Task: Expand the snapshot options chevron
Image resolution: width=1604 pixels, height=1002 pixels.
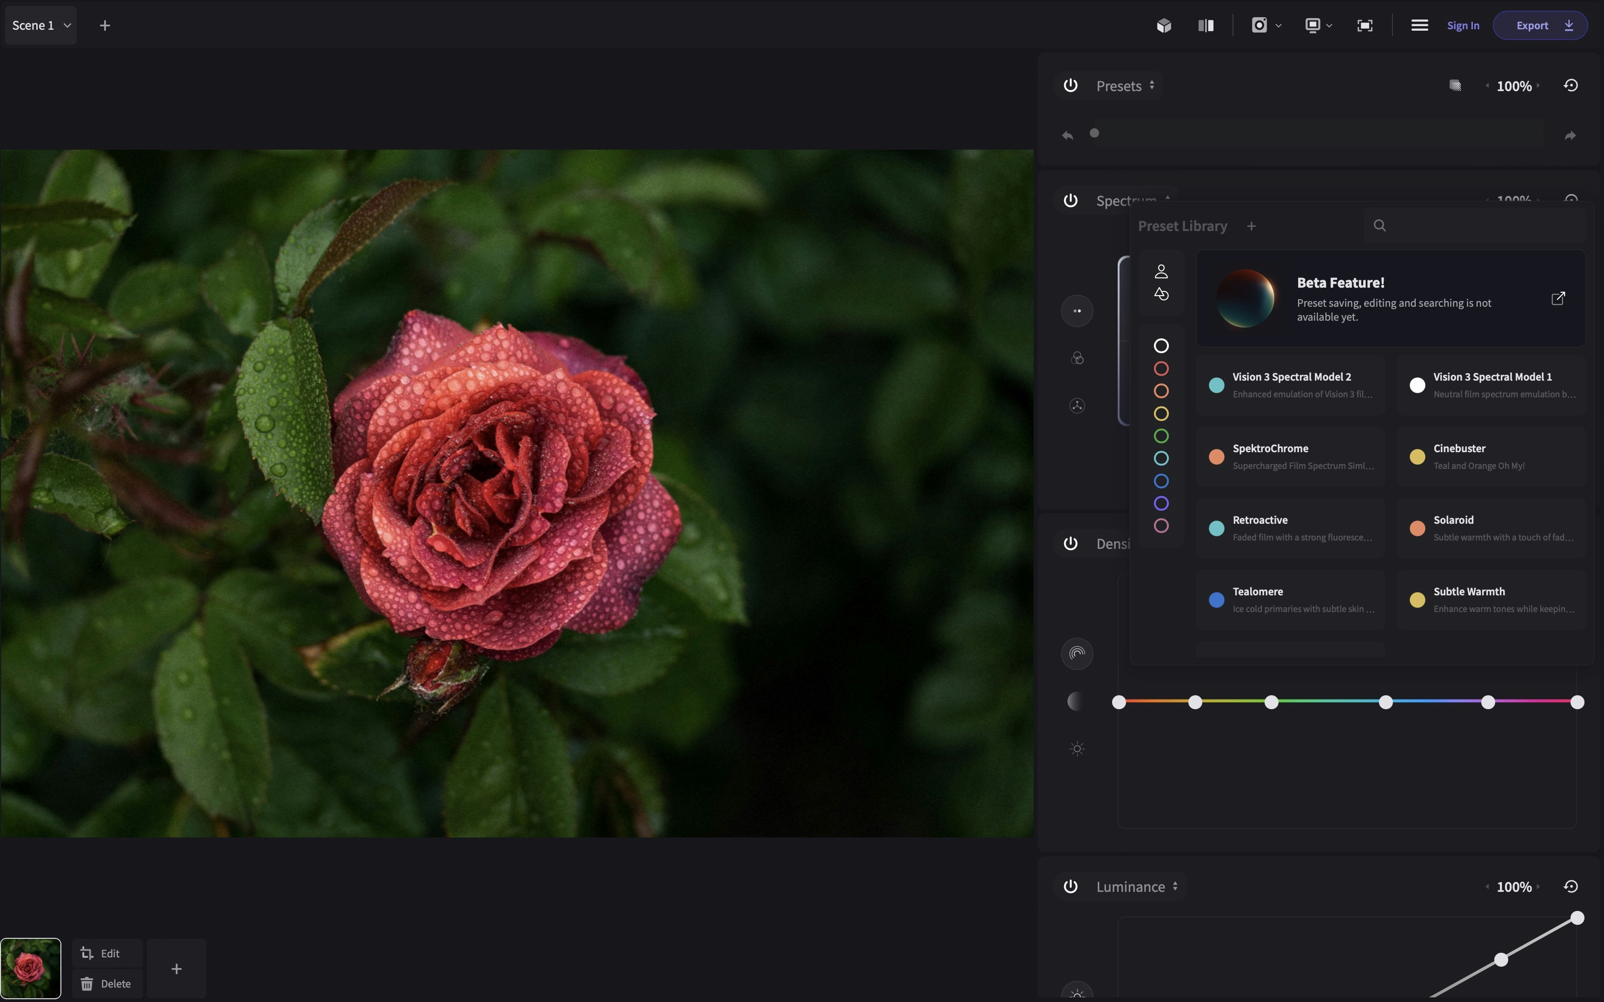Action: 1278,26
